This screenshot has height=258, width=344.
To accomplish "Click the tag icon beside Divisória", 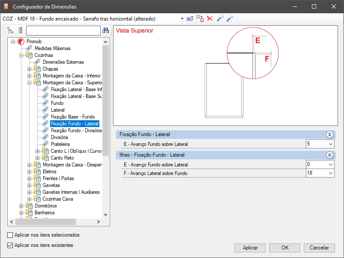I will [45, 137].
